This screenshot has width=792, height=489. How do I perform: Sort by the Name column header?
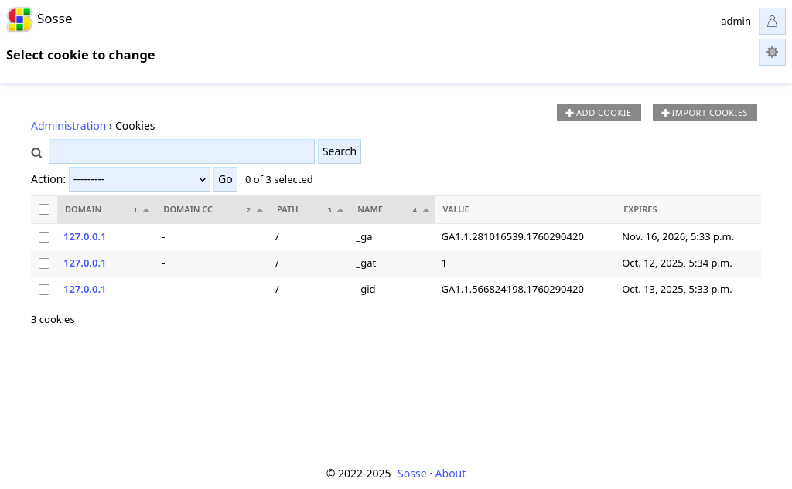[x=370, y=209]
